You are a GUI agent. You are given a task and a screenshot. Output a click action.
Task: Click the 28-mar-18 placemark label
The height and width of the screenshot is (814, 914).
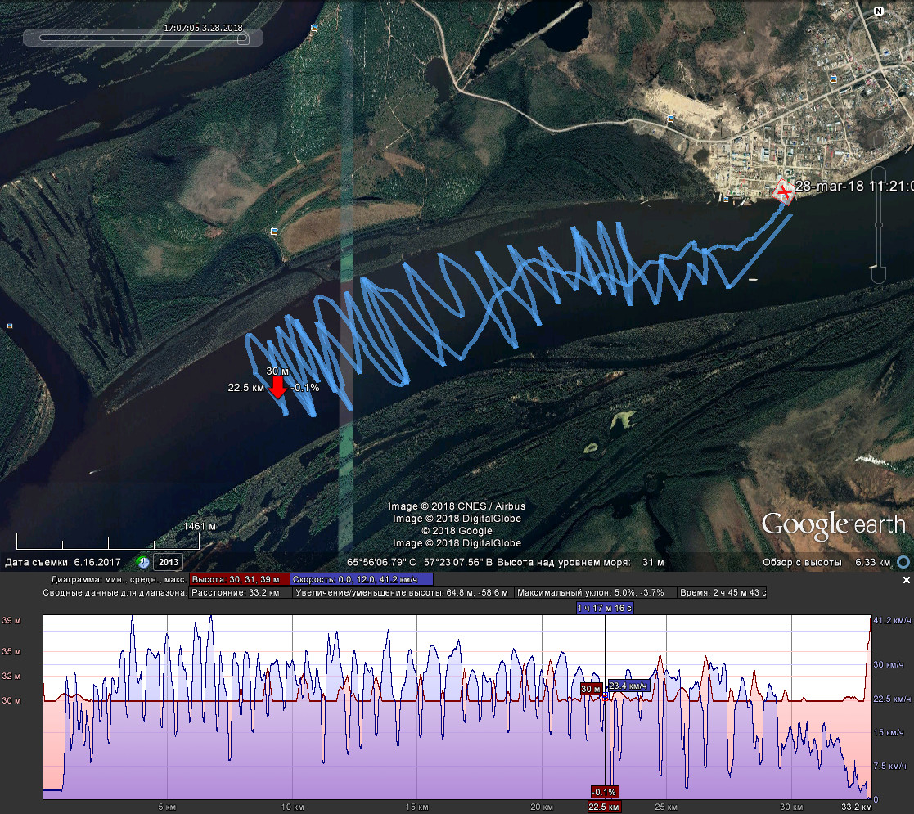tap(853, 187)
